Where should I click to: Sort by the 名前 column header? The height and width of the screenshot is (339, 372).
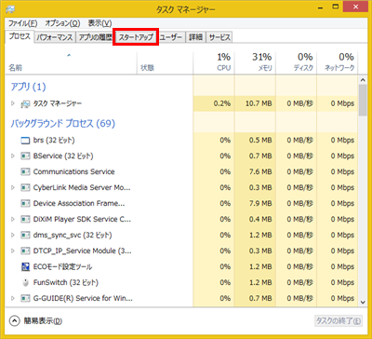72,62
